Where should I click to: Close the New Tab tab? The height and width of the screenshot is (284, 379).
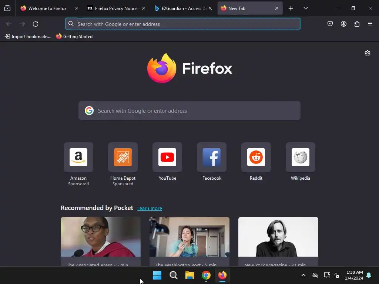coord(277,9)
